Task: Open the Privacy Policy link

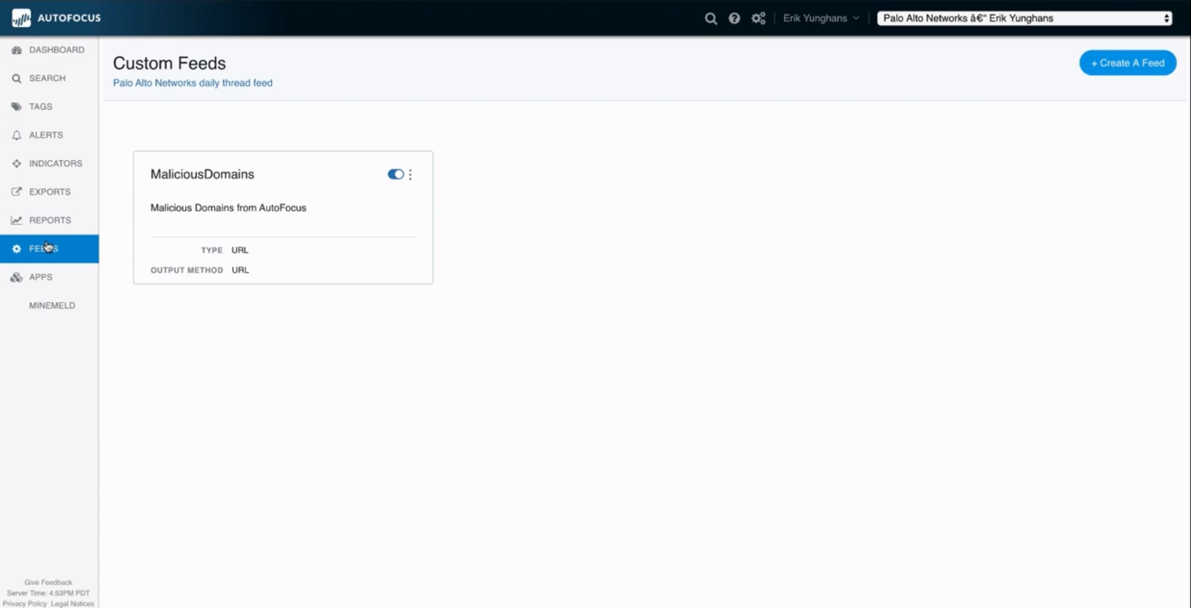Action: coord(24,604)
